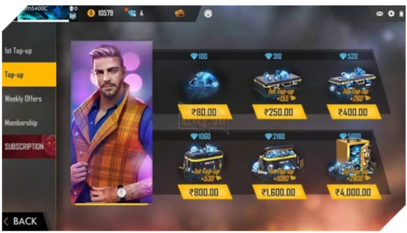407x233 pixels.
Task: Open the mail inbox icon
Action: pos(380,13)
